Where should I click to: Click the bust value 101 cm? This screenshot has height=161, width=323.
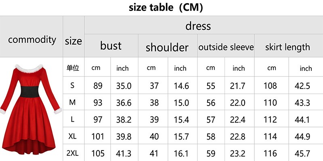pyautogui.click(x=98, y=137)
